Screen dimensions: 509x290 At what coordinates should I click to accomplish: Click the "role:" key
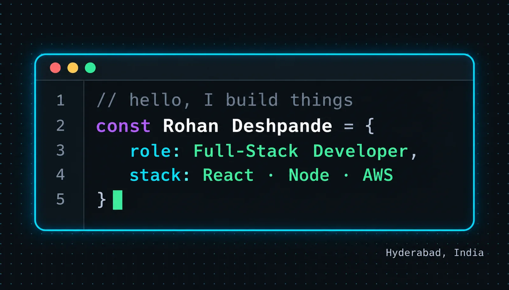(x=155, y=151)
